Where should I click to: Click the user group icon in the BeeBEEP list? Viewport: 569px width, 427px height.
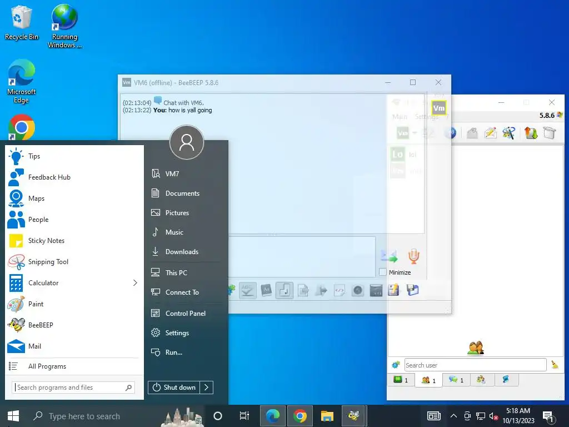(x=476, y=348)
